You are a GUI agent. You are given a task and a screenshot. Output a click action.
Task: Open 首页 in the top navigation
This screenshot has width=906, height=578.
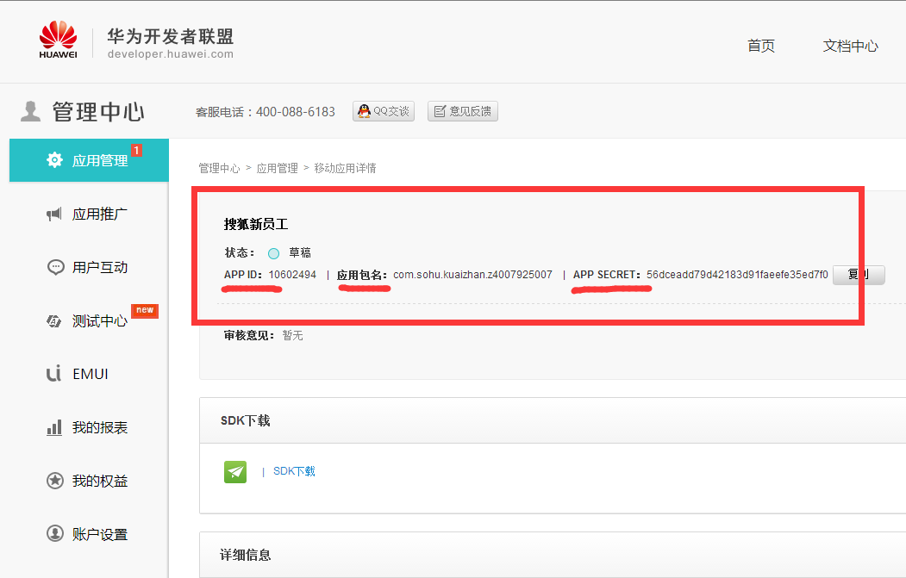(x=760, y=47)
